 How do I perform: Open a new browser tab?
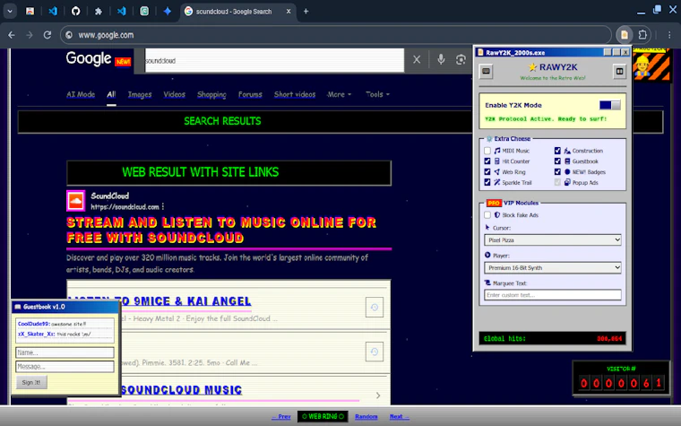306,12
